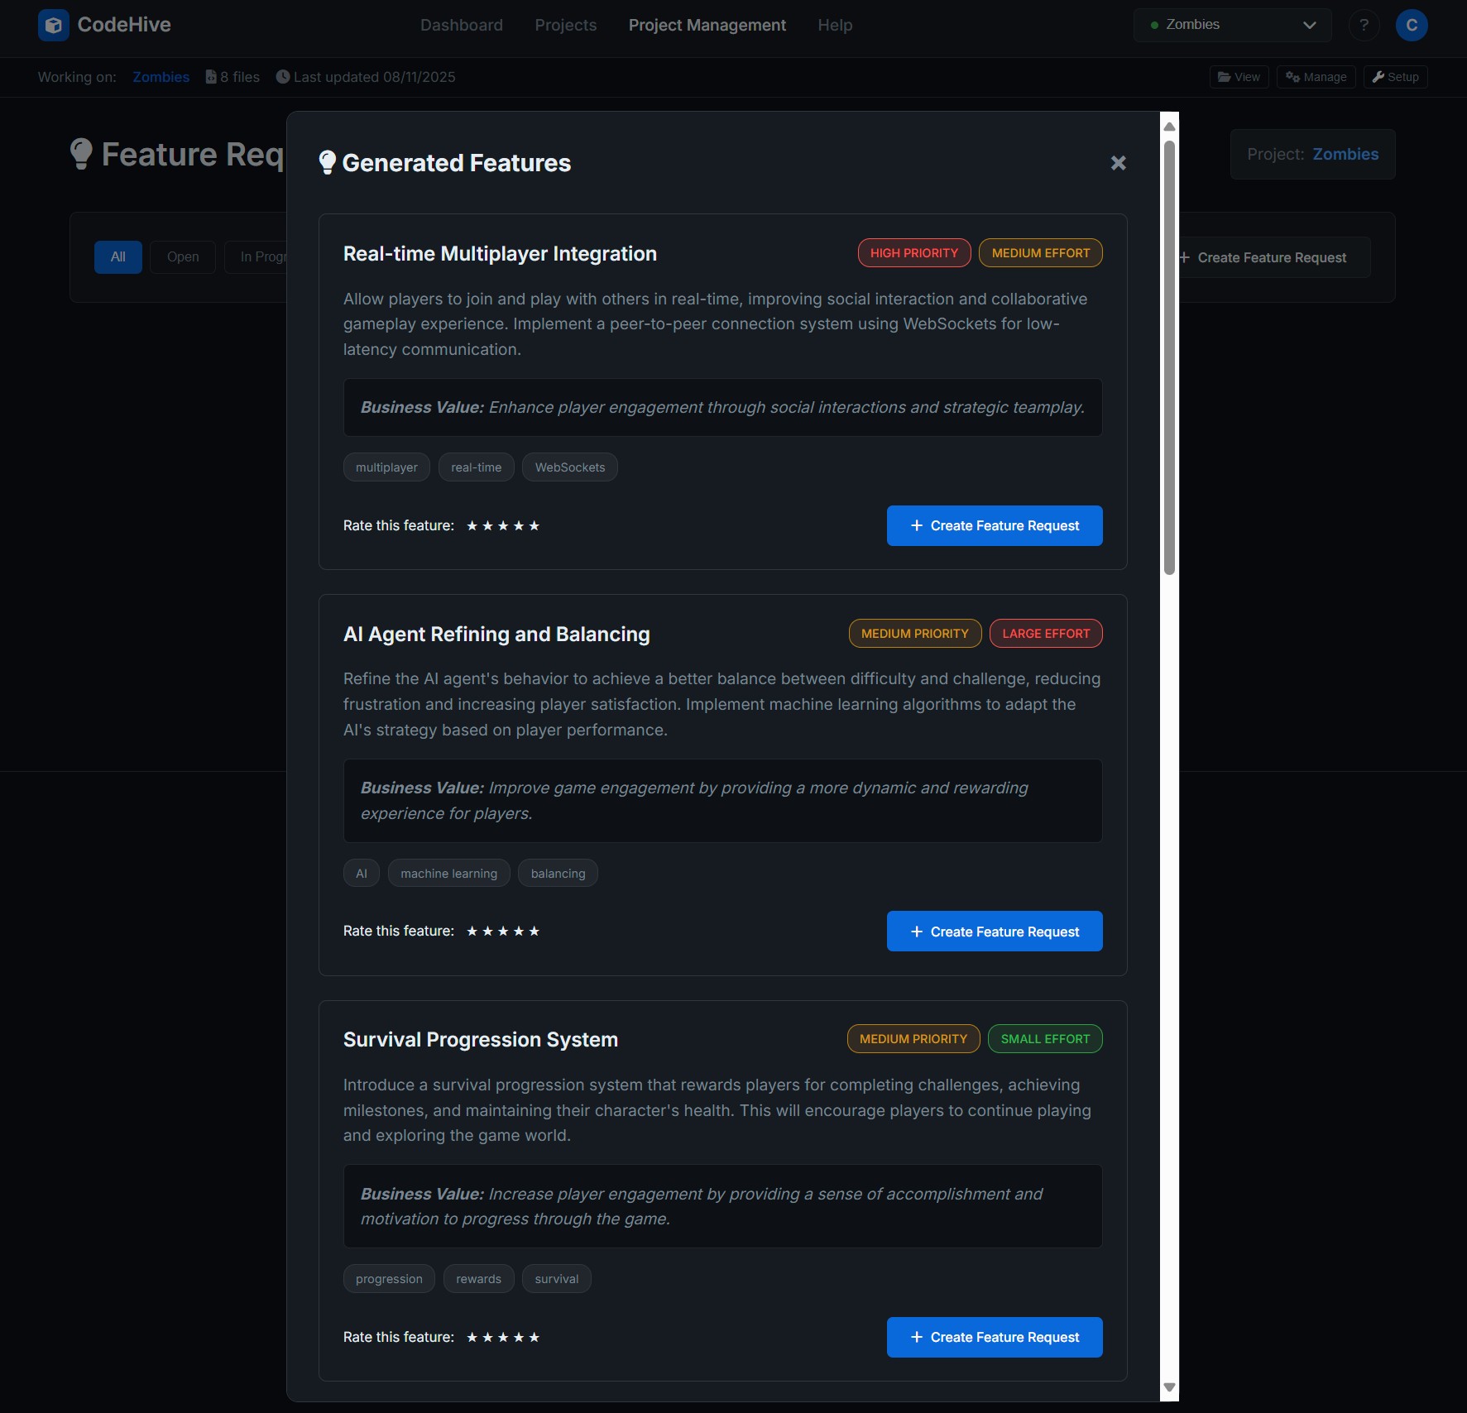This screenshot has height=1413, width=1467.
Task: Click the Generated Features lightbulb icon
Action: pos(328,162)
